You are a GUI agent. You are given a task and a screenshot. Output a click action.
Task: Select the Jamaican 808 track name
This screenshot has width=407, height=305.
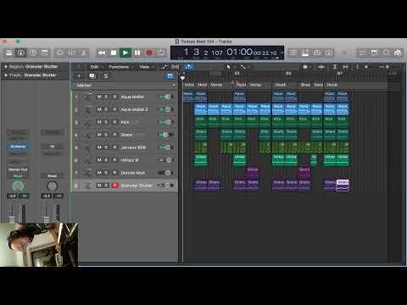133,147
